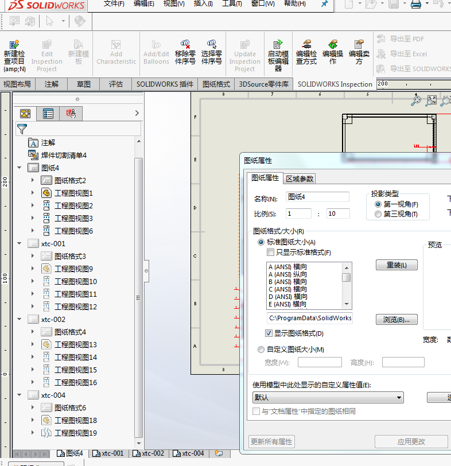The width and height of the screenshot is (451, 466).
Task: Open Edit Operations (编辑操作) icon
Action: 333,44
